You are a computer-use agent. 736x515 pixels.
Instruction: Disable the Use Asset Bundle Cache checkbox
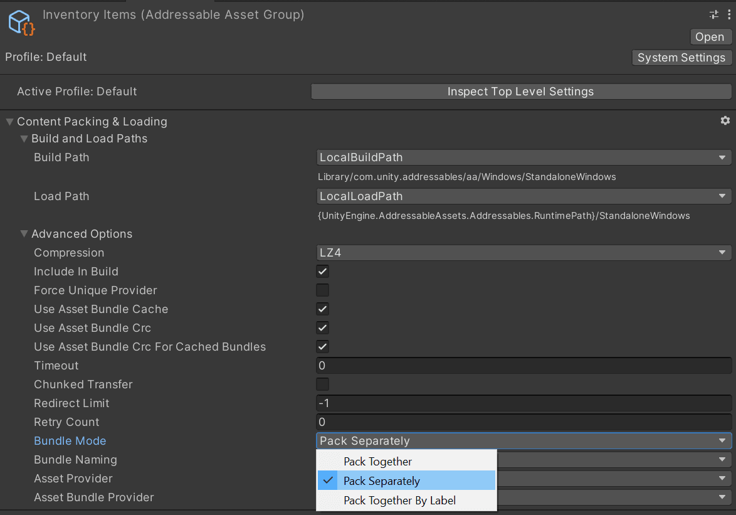[322, 309]
